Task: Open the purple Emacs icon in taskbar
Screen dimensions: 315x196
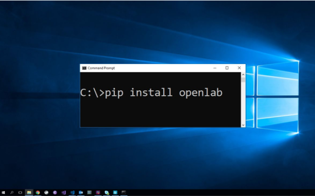Action: [x=55, y=193]
